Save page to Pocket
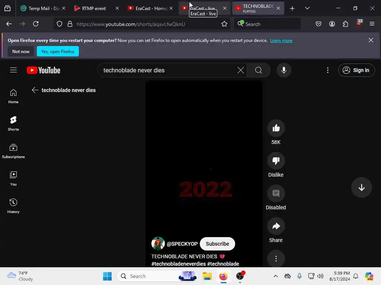Viewport: 381px width, 285px height. coord(318,24)
